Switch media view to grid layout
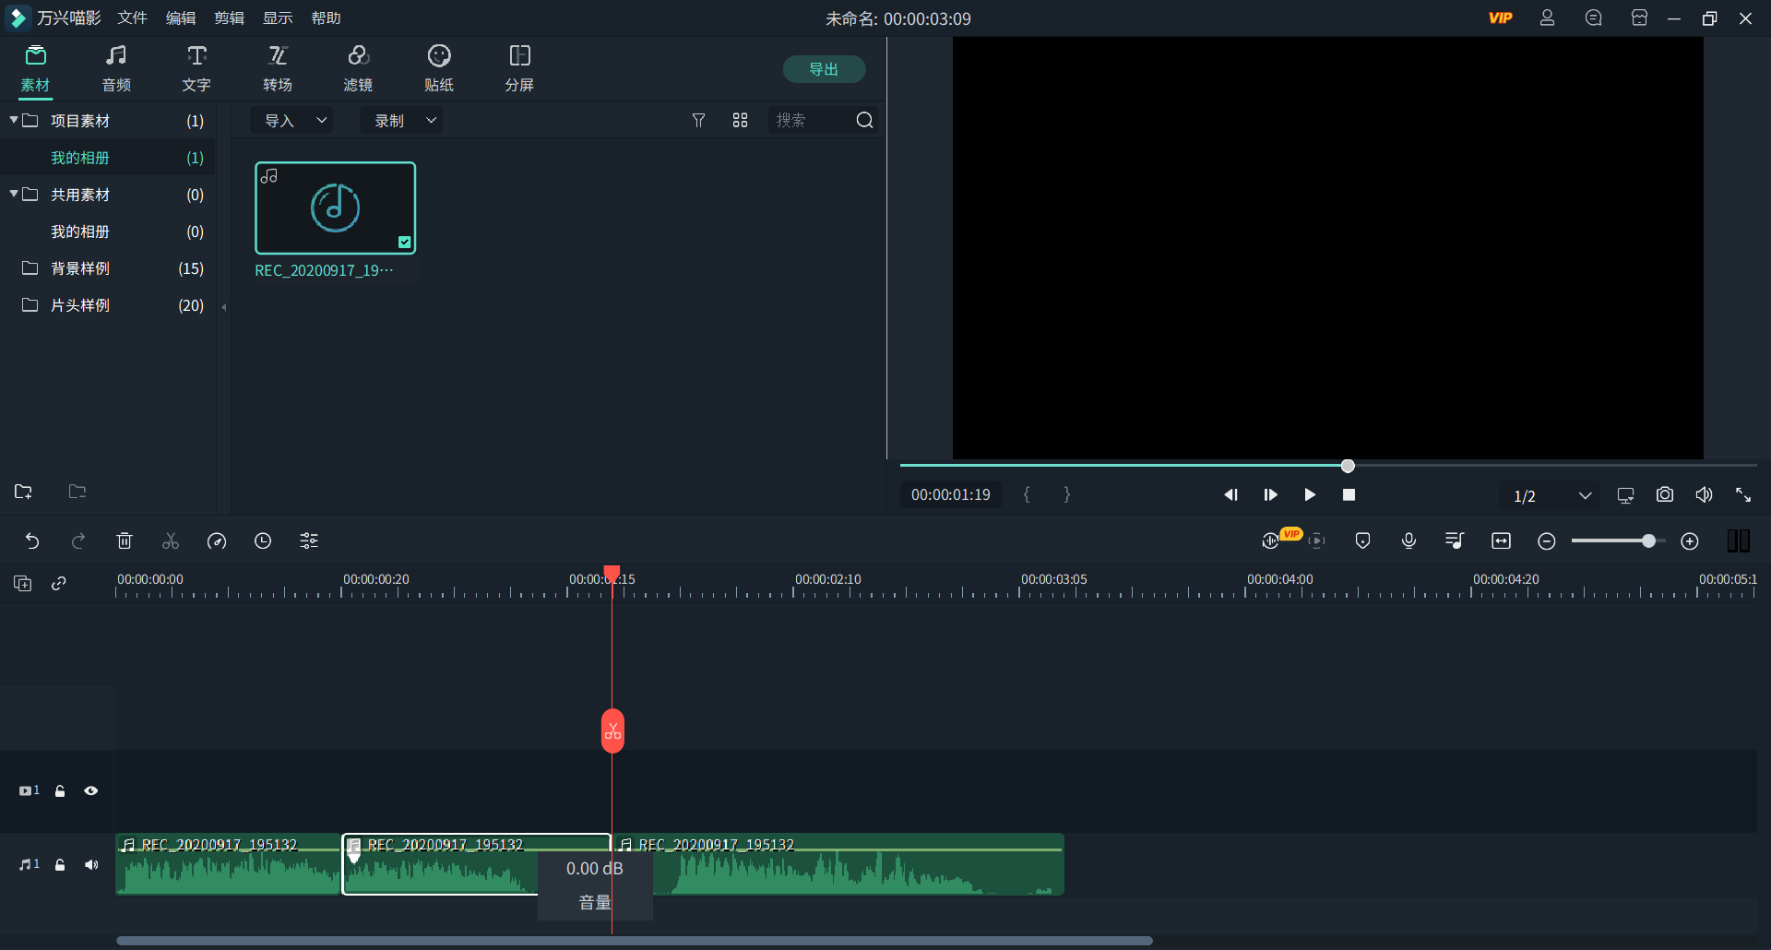The height and width of the screenshot is (950, 1771). [x=740, y=121]
